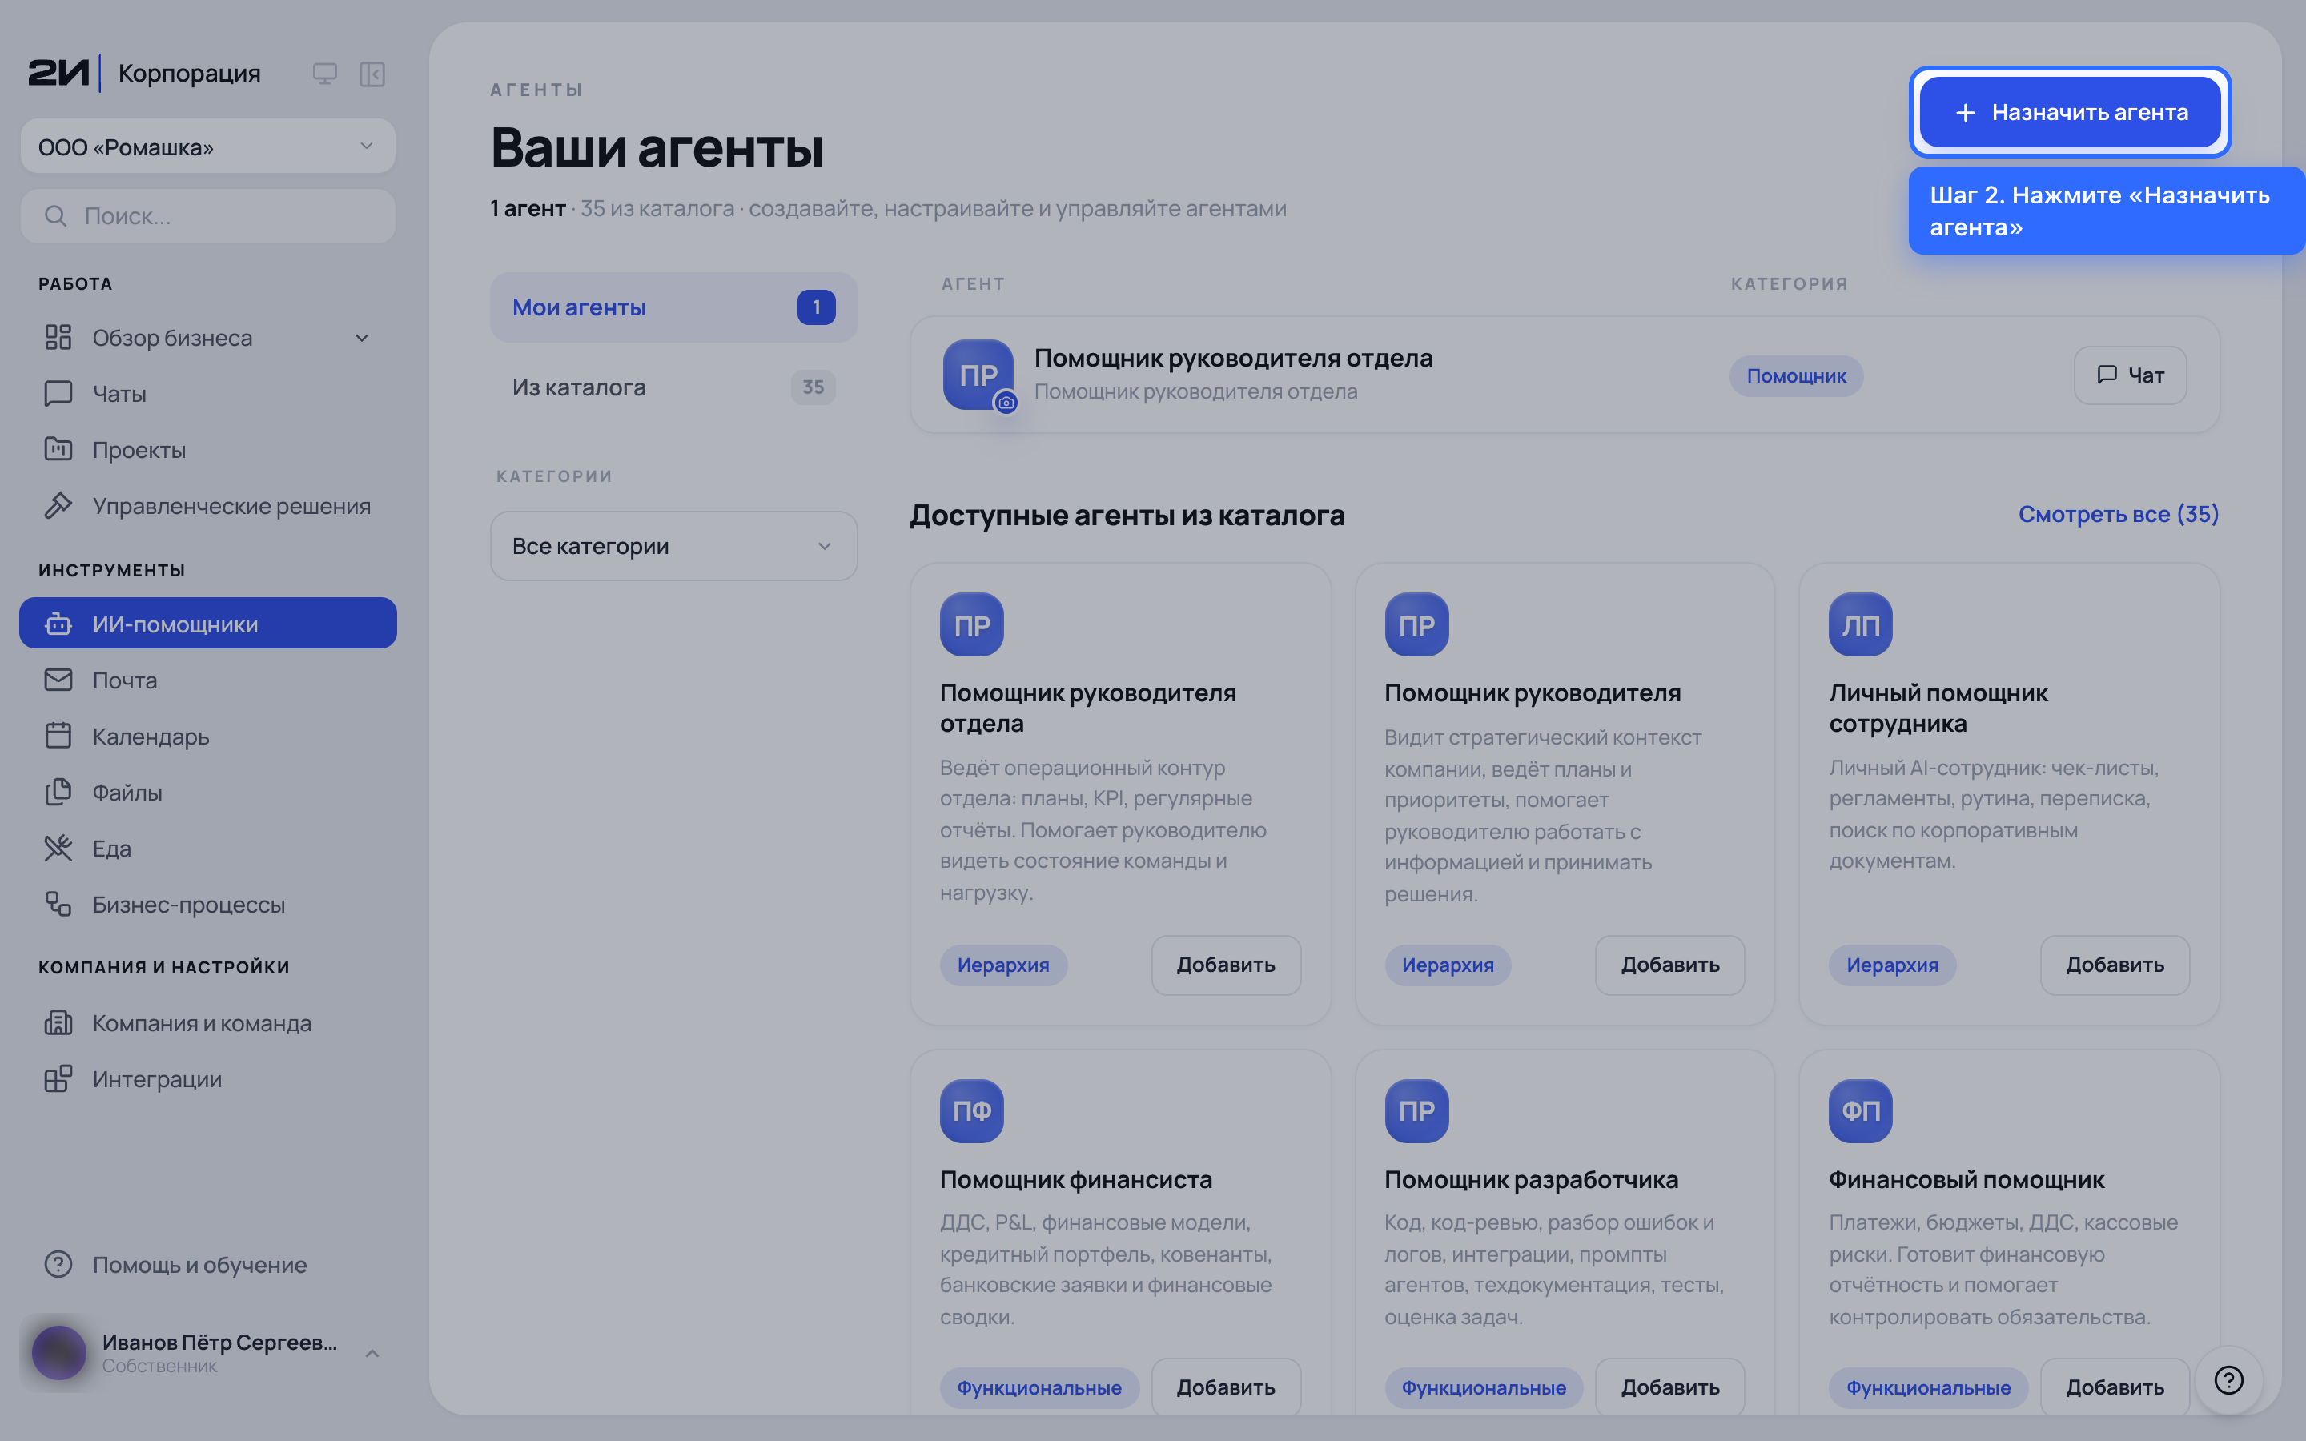The height and width of the screenshot is (1441, 2306).
Task: Add the Помощник финансиста agent
Action: pos(1225,1387)
